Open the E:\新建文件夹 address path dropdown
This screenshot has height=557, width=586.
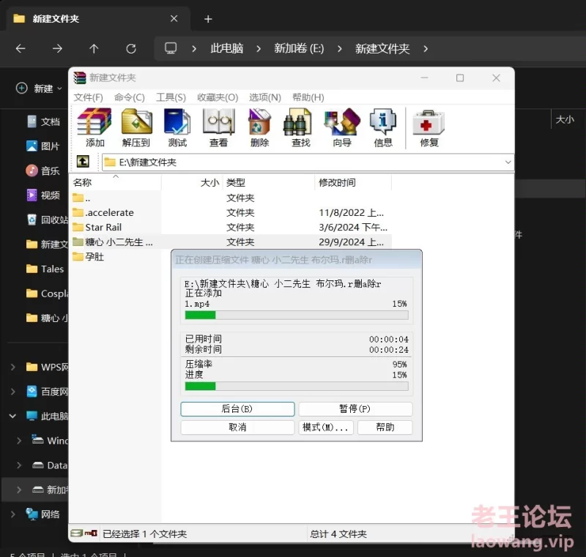tap(508, 162)
